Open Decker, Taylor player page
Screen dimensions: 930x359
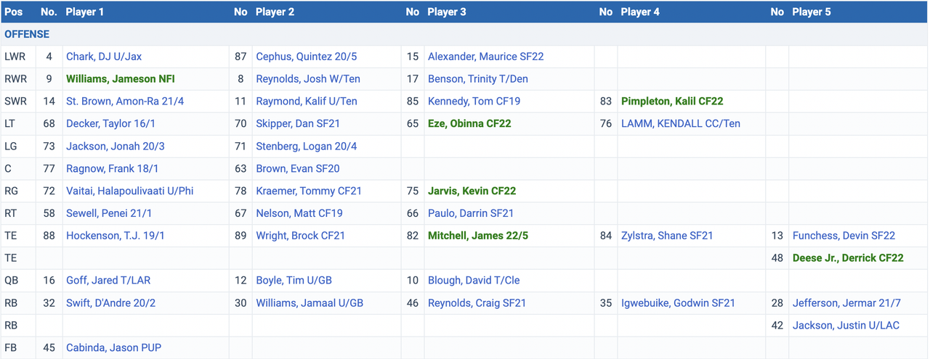[x=115, y=124]
